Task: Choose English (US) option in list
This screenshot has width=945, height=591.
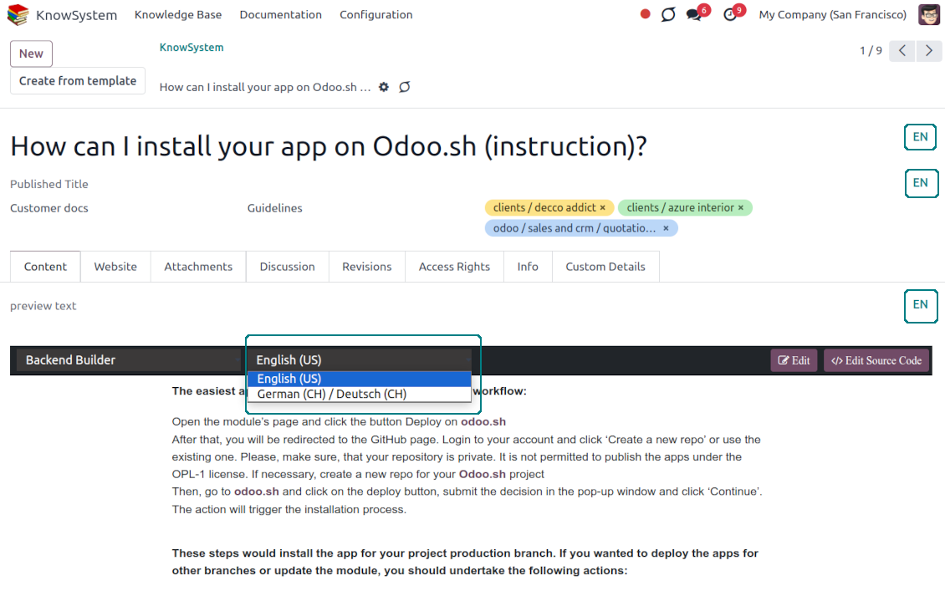Action: (x=360, y=379)
